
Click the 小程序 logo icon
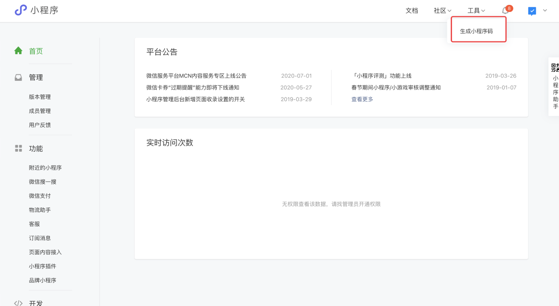pos(21,10)
